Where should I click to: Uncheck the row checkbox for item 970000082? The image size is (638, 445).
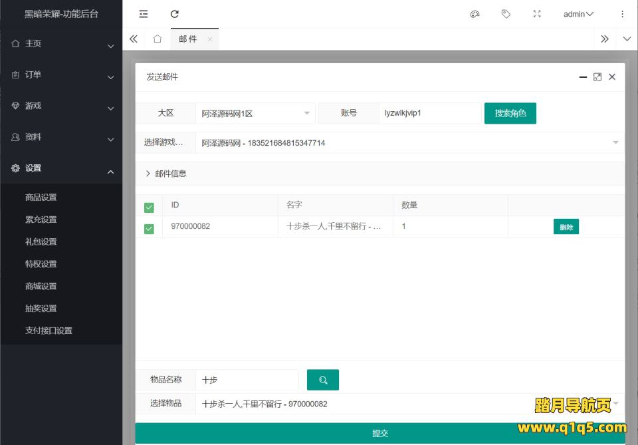click(149, 229)
